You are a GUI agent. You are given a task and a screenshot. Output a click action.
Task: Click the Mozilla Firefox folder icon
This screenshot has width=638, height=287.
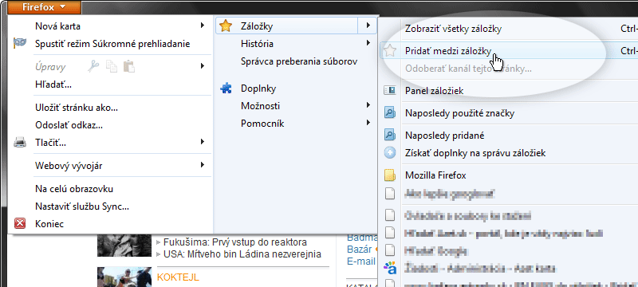(x=390, y=175)
